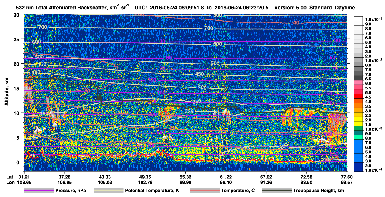Viewport: 385px width, 197px height.
Task: Click the latitude value 37.28
Action: (x=64, y=177)
